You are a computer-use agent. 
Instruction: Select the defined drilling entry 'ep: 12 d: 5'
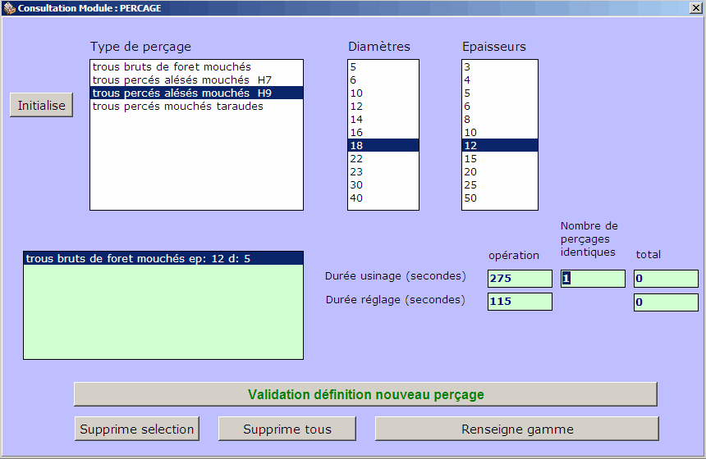tap(163, 258)
